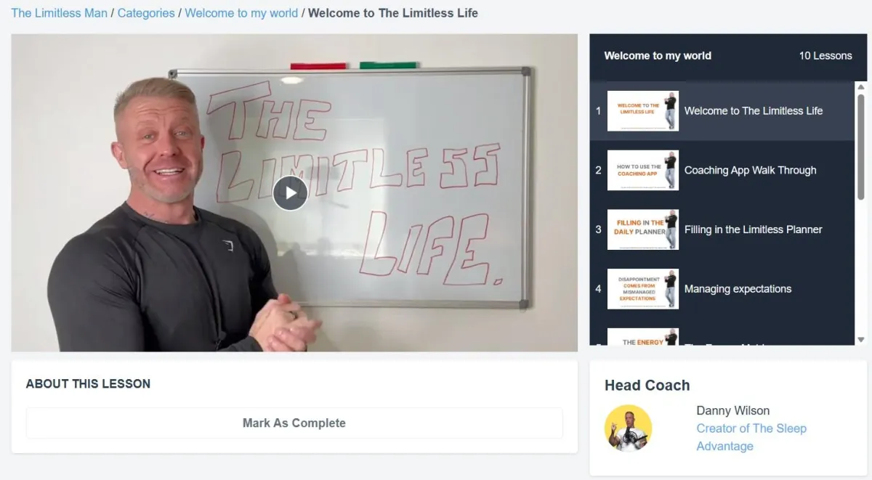
Task: Open Welcome to my world breadcrumb link
Action: pos(241,13)
